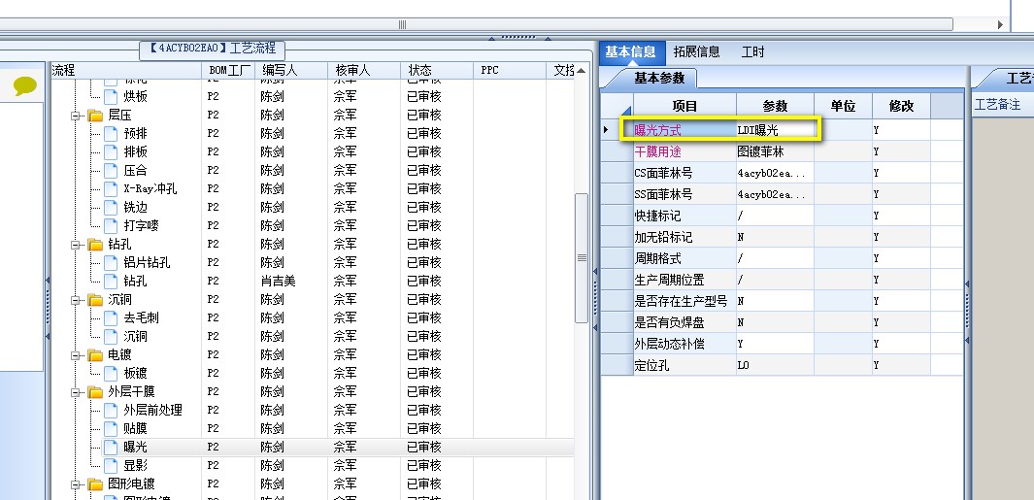The height and width of the screenshot is (500, 1034).
Task: Sort by the 状态 column header
Action: [x=437, y=70]
